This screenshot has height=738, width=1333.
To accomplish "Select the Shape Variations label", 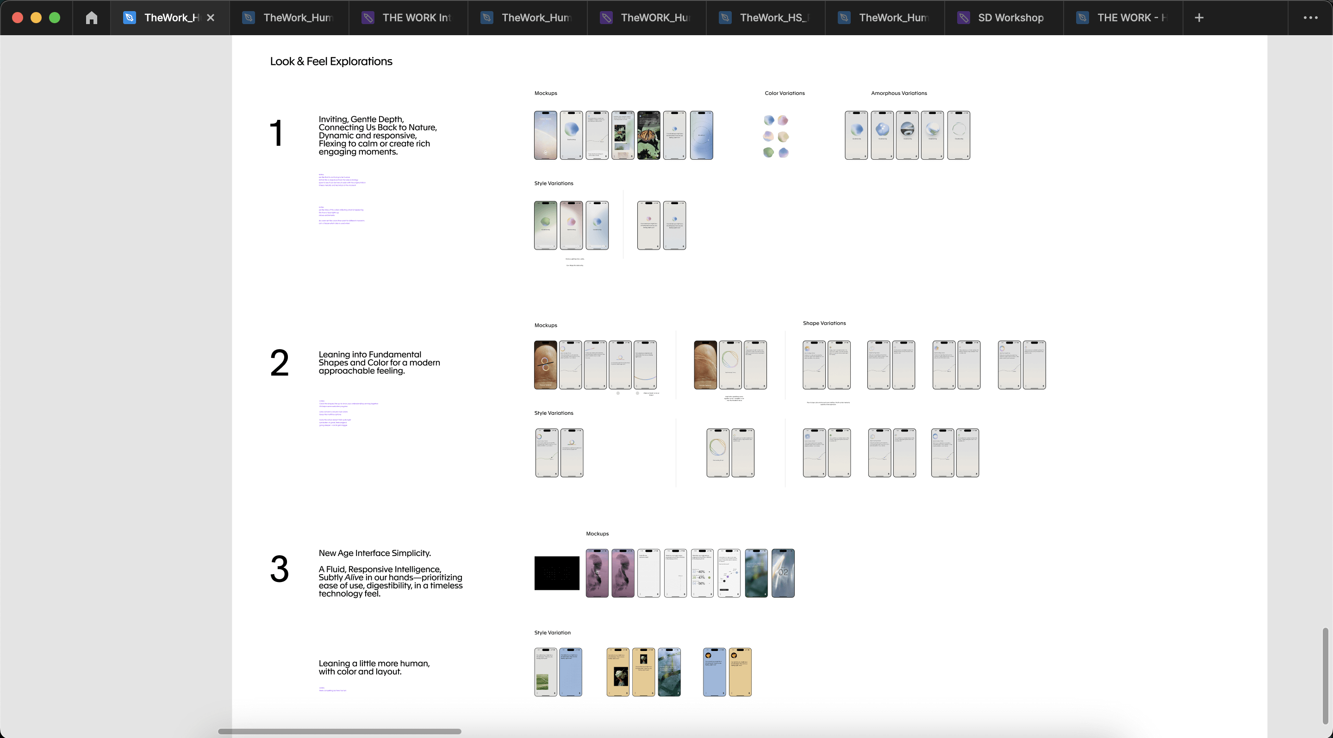I will click(824, 323).
